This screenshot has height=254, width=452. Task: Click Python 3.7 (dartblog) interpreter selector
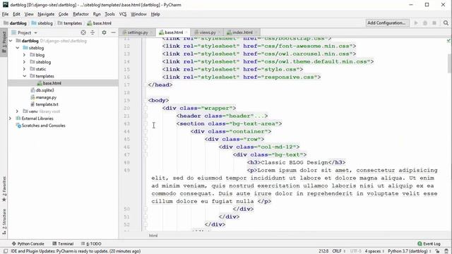[x=410, y=251]
